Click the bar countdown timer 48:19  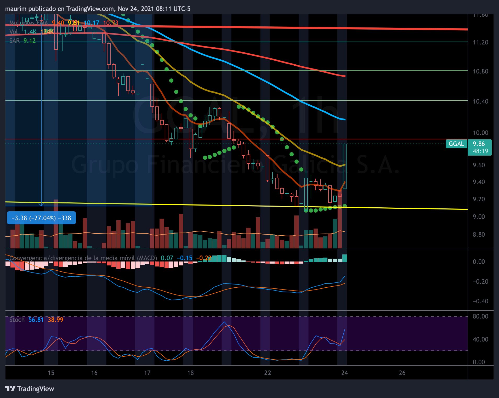coord(480,151)
